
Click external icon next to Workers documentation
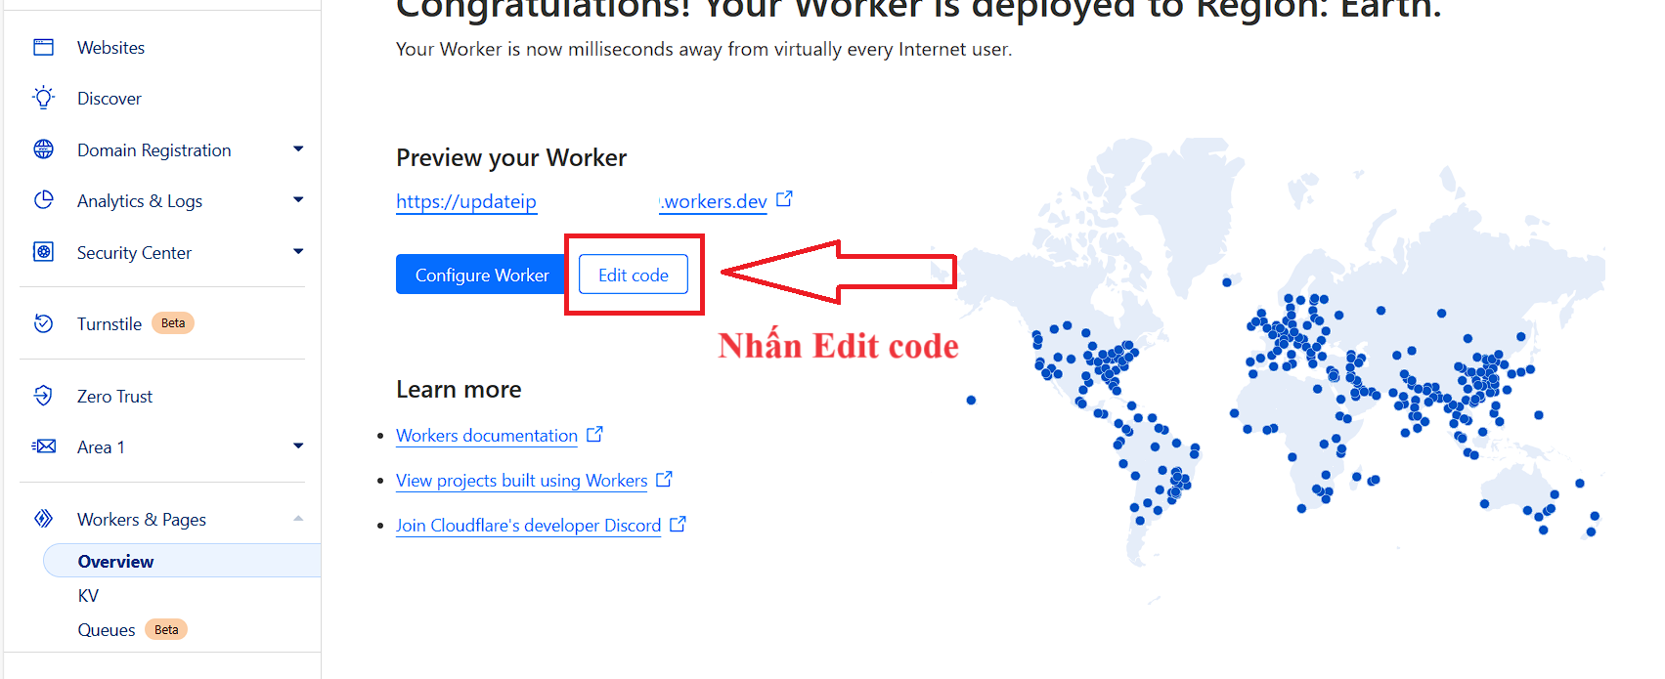pos(594,434)
